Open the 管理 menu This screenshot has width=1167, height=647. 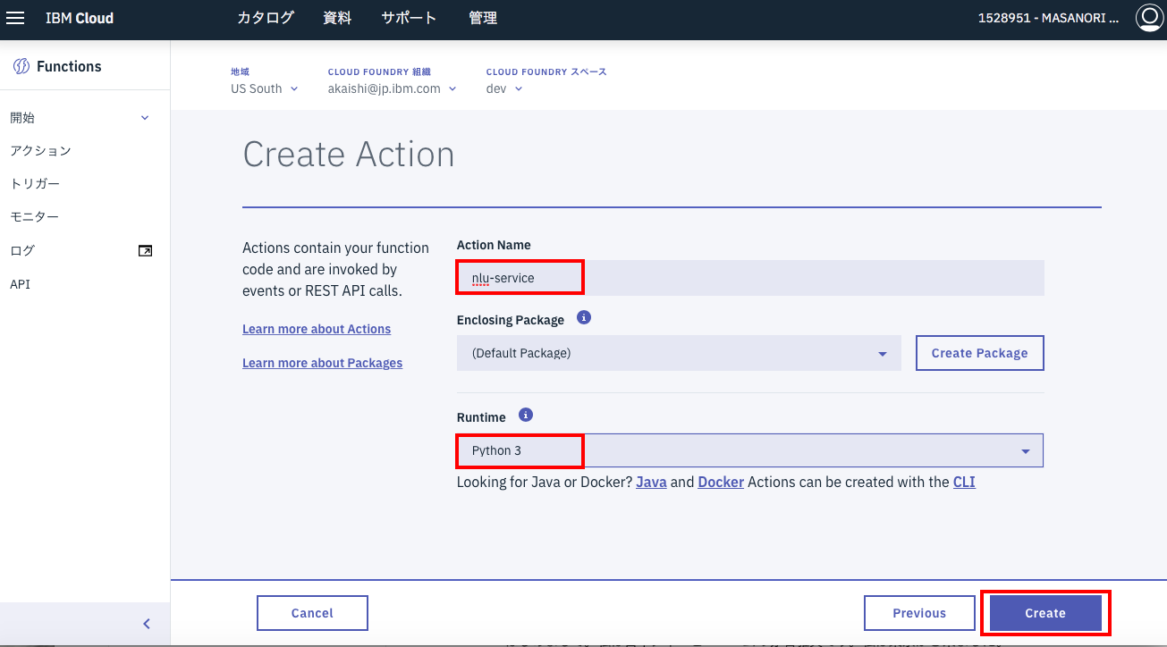click(x=483, y=18)
